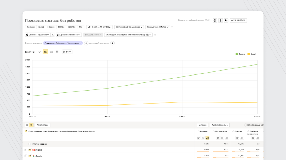
Task: Open Детализация: по месяцам dropdown
Action: (x=129, y=27)
